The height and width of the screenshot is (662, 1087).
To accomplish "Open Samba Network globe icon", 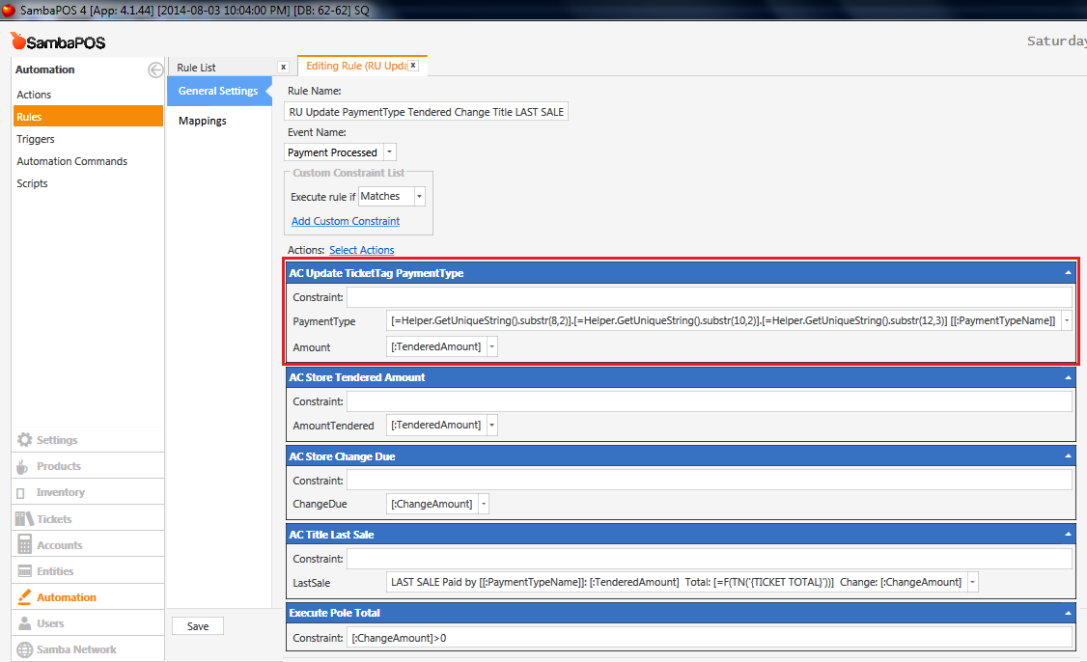I will point(24,649).
